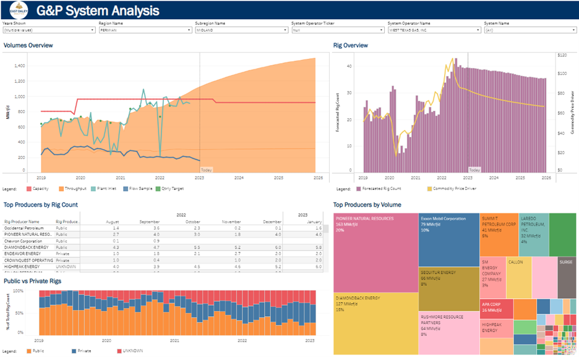This screenshot has width=579, height=357.
Task: Select the red UNKNOWN legend swatch
Action: (x=119, y=351)
